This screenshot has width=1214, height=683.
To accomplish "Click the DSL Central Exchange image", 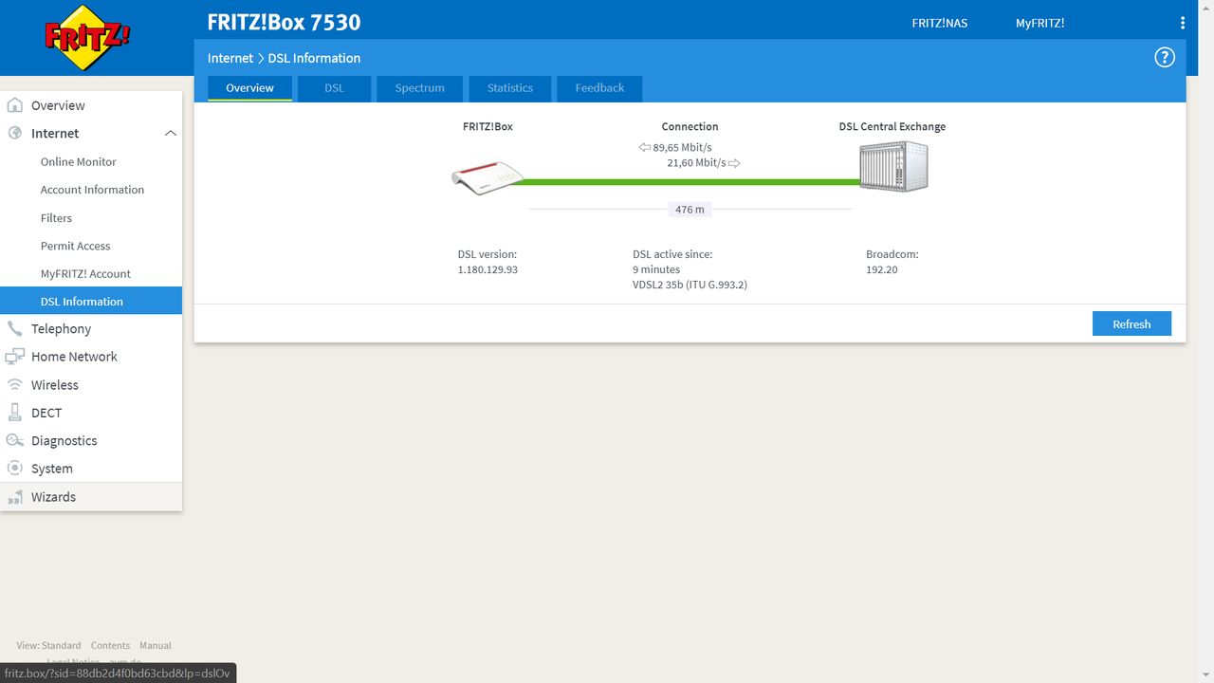I will click(893, 167).
